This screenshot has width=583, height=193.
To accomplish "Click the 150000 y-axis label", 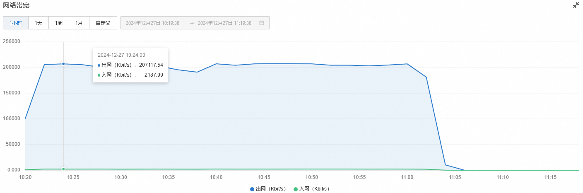I will [11, 93].
